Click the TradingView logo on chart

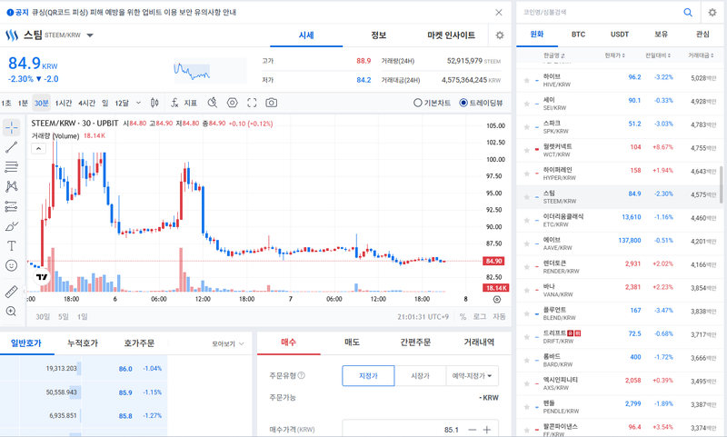42,277
